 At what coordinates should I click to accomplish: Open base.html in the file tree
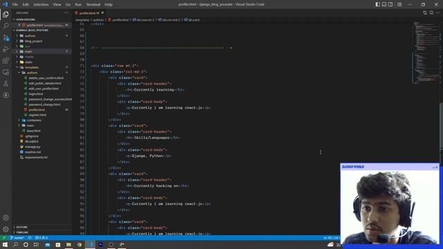[33, 131]
